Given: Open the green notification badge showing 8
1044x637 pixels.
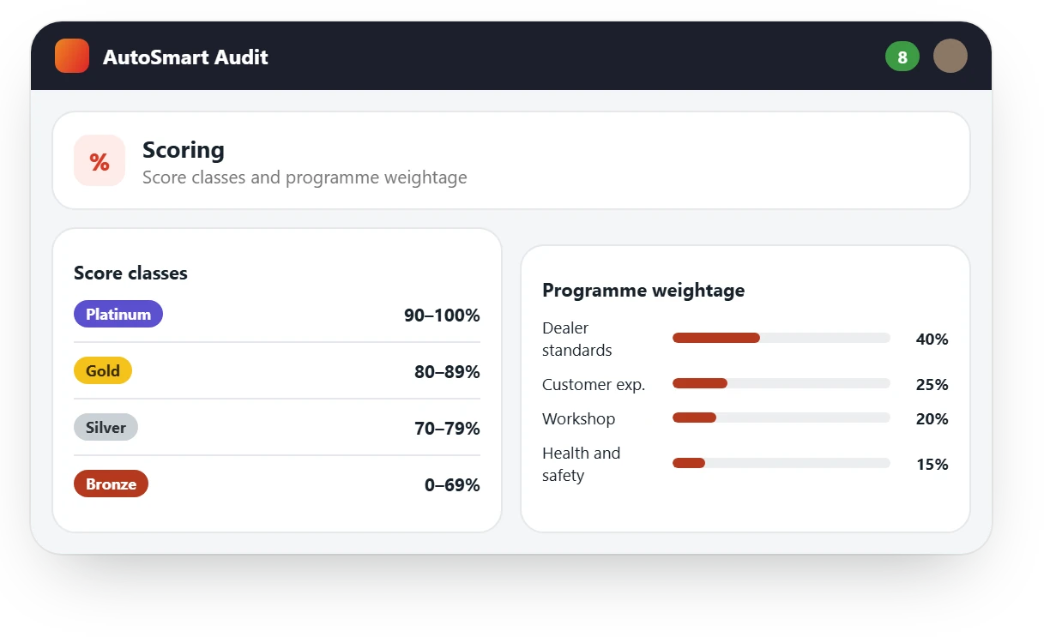Looking at the screenshot, I should click(902, 57).
